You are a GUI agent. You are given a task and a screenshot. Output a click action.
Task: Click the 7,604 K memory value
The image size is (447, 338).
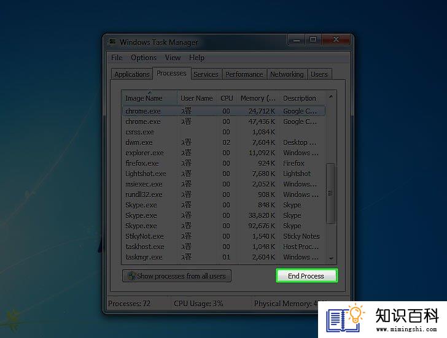click(263, 142)
